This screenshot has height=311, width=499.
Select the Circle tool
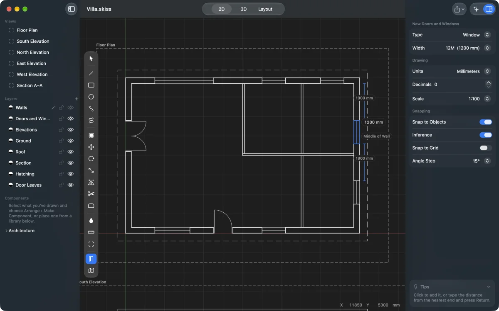pyautogui.click(x=91, y=97)
